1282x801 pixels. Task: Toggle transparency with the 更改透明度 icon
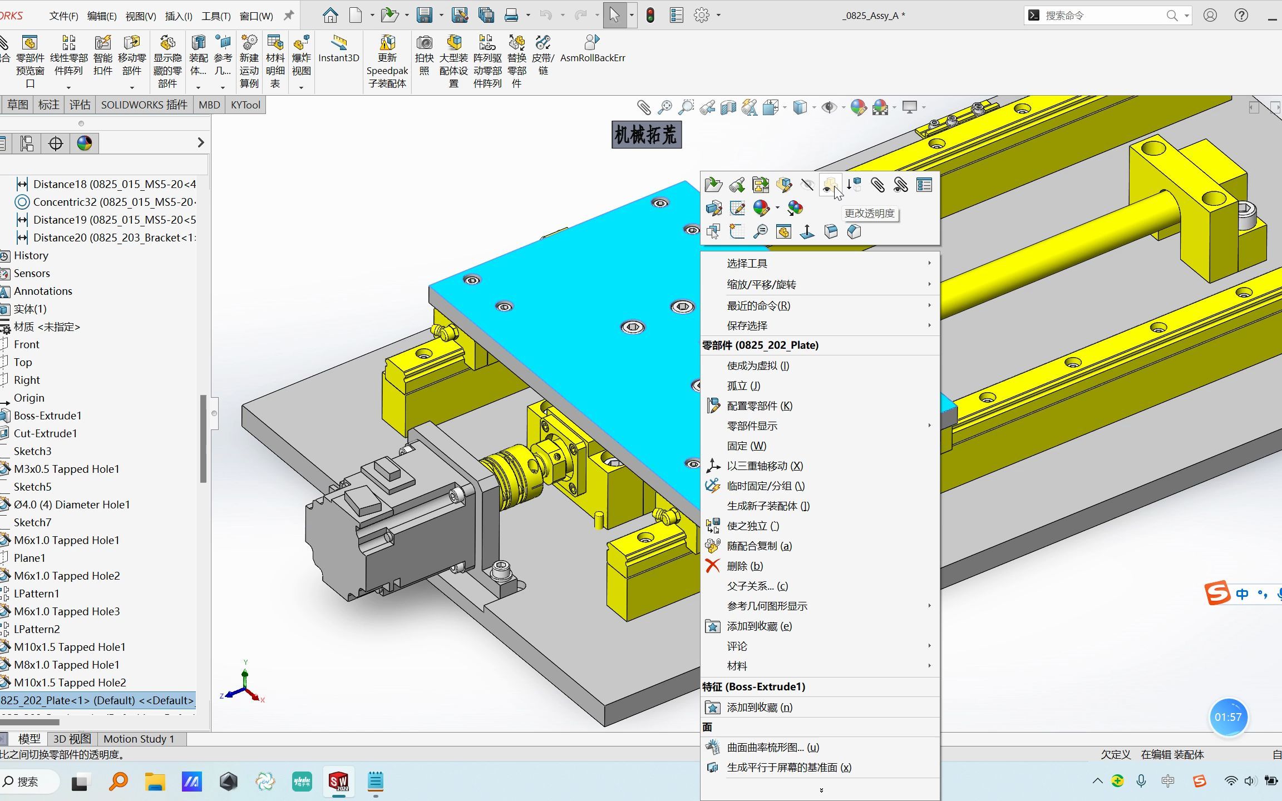pyautogui.click(x=829, y=185)
